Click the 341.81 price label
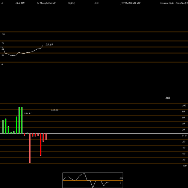This screenshot has height=188, width=188. pos(28,114)
